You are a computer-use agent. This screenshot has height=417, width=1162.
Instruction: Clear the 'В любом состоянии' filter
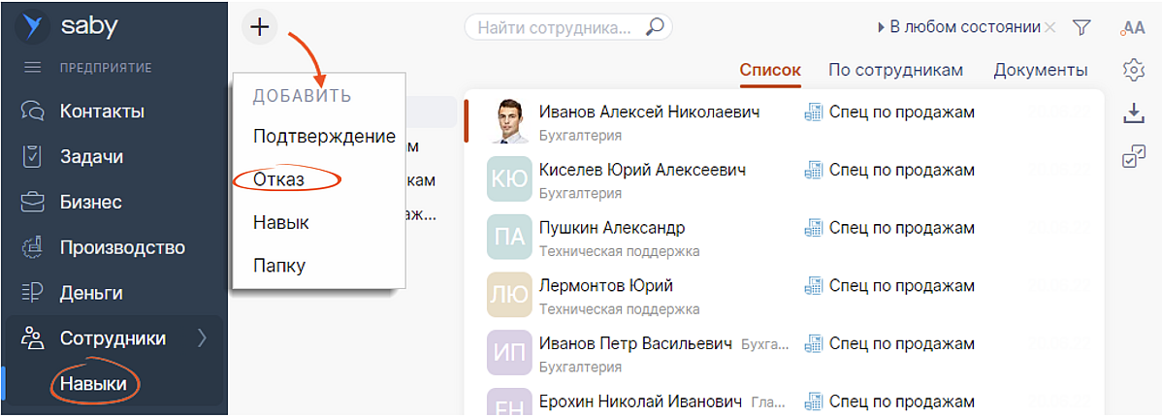point(1050,28)
